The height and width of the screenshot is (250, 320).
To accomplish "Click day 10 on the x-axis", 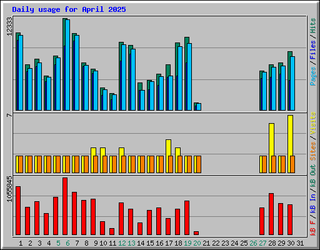I will tap(103, 243).
